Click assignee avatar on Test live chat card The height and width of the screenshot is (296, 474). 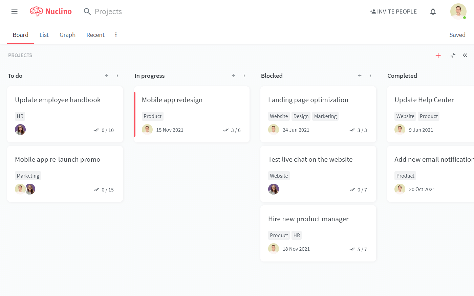coord(274,189)
